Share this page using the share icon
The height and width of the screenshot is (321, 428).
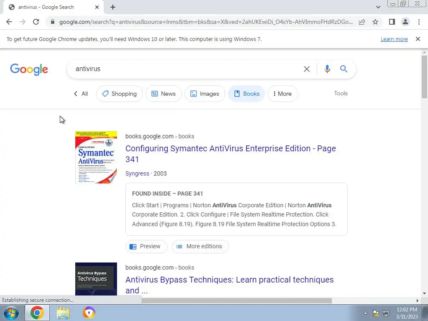[x=362, y=22]
